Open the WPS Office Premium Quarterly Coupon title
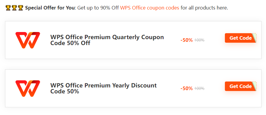Screen dimensions: 266x115 tap(107, 40)
